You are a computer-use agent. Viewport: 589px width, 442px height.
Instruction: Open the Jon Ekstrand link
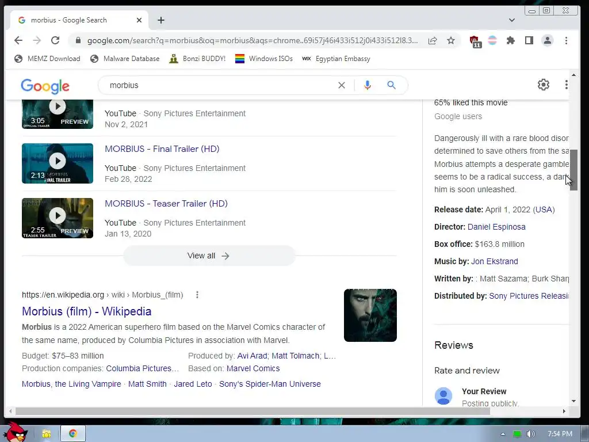point(494,261)
